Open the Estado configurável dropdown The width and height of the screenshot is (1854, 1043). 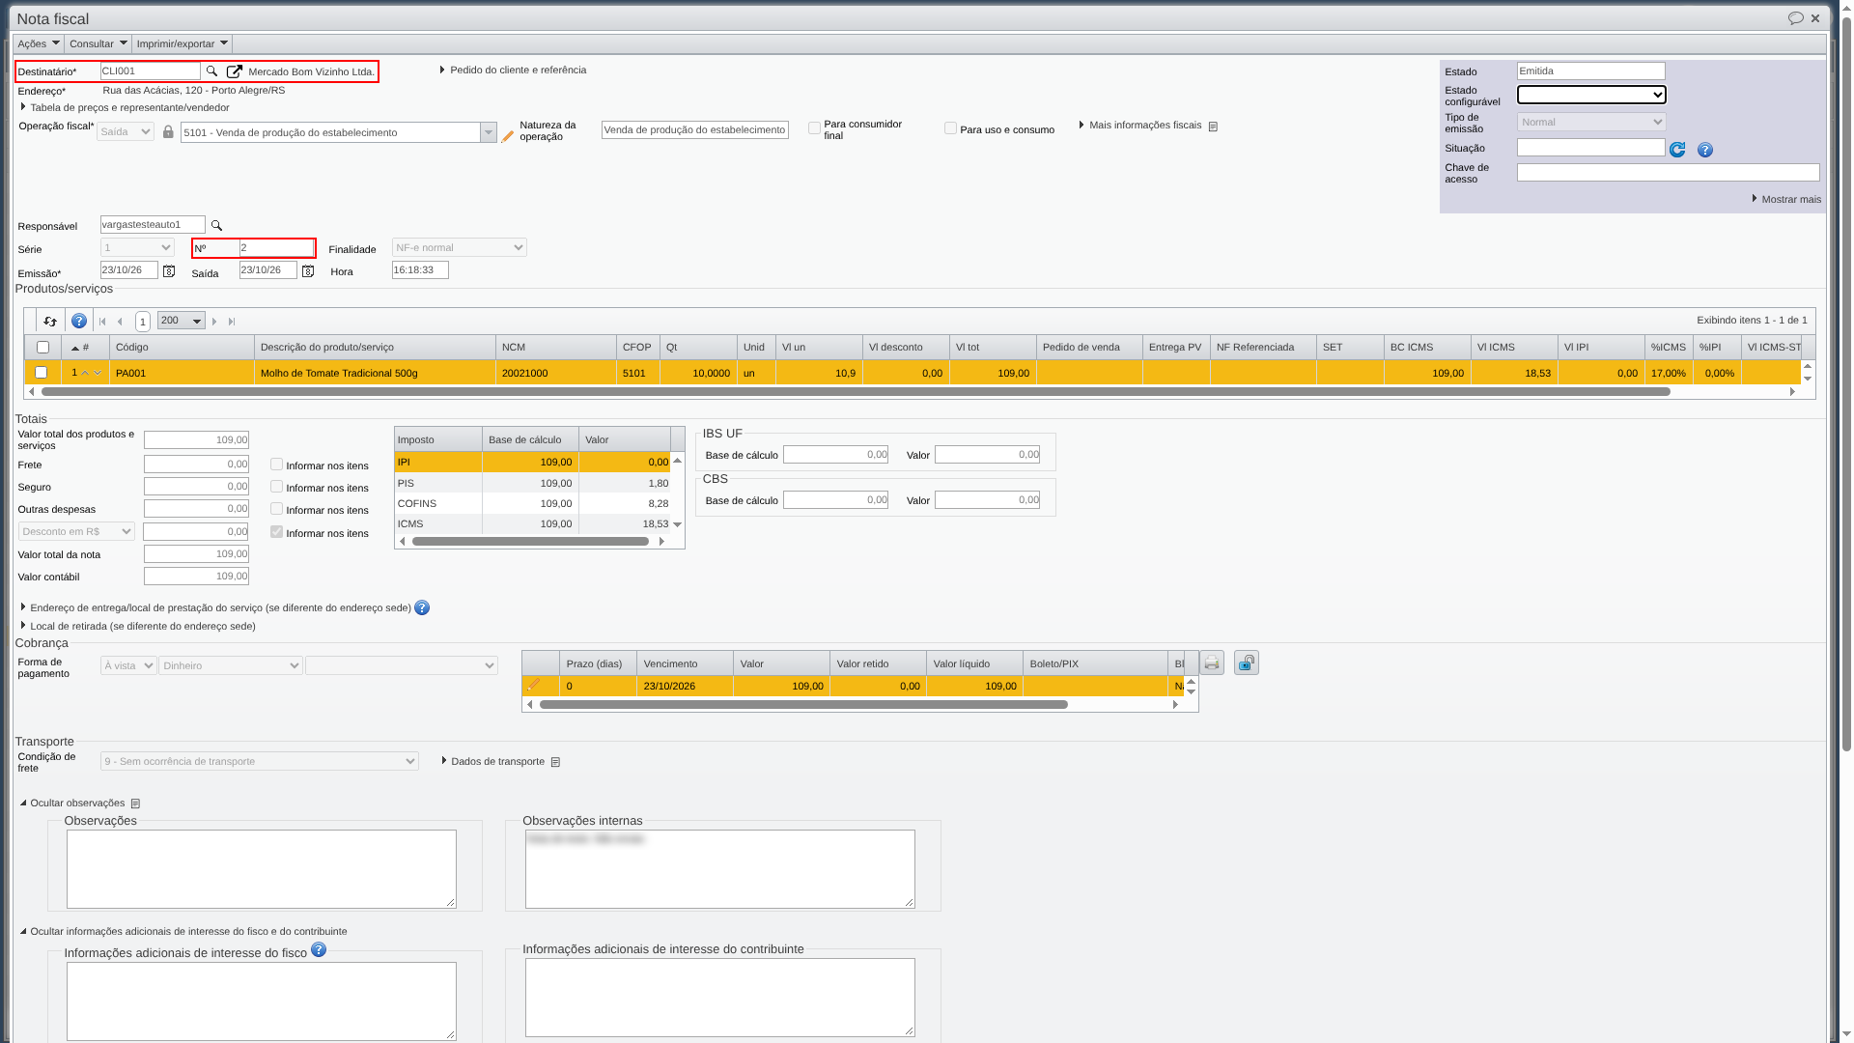coord(1591,95)
